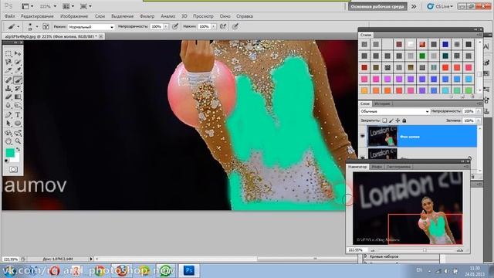Select the Dodge tool
This screenshot has width=494, height=278.
coord(18,106)
